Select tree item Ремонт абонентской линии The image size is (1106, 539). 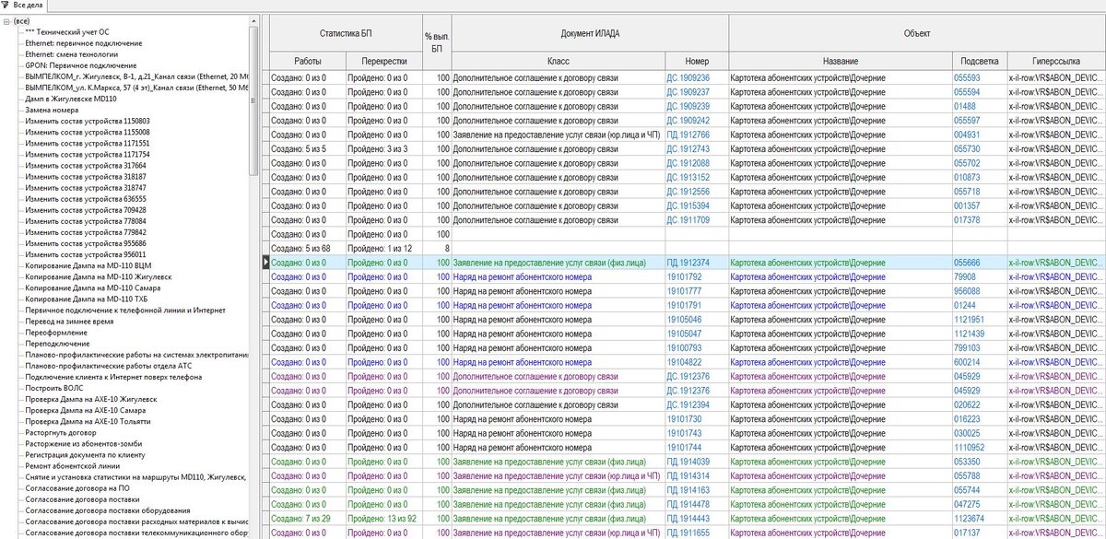[73, 465]
